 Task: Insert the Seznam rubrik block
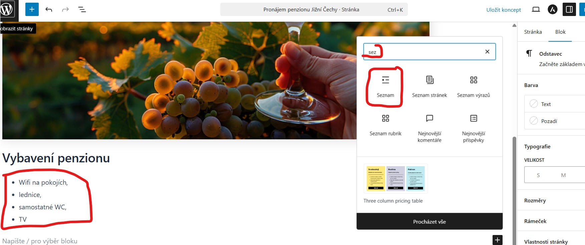pyautogui.click(x=385, y=125)
